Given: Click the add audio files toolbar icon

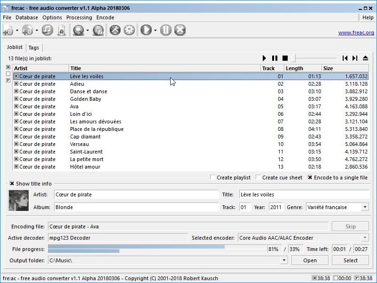Looking at the screenshot, I should tap(8, 30).
